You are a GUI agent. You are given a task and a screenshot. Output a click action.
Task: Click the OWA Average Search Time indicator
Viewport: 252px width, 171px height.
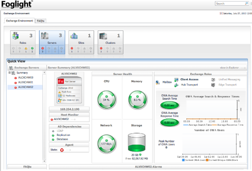pos(170,106)
